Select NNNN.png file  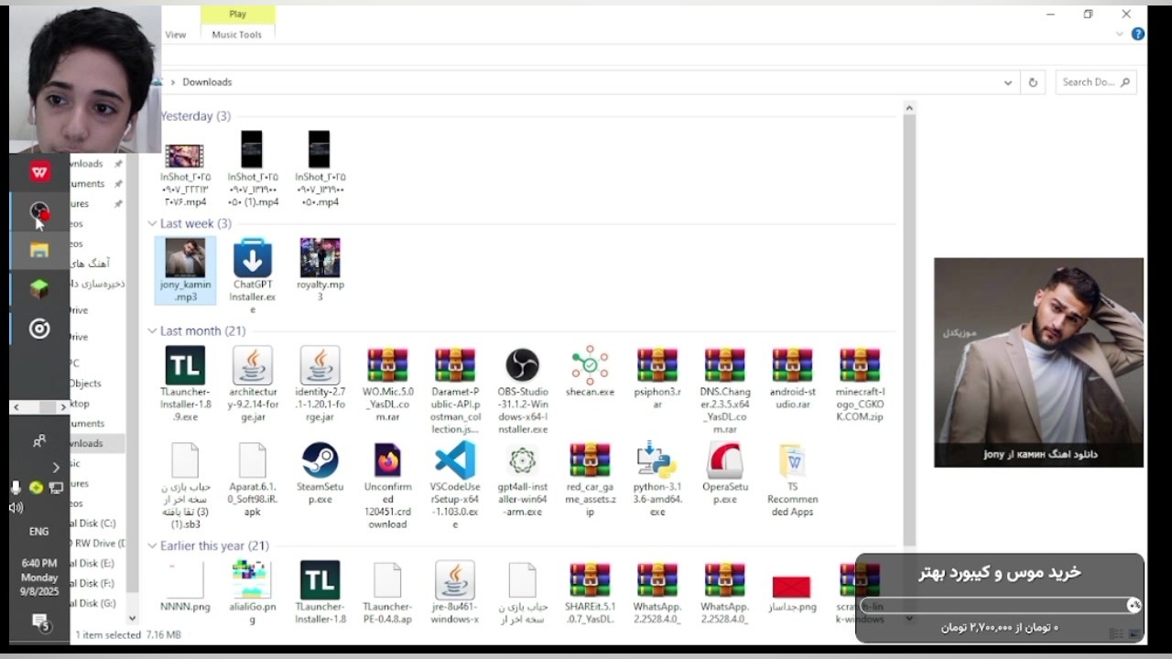[x=185, y=587]
